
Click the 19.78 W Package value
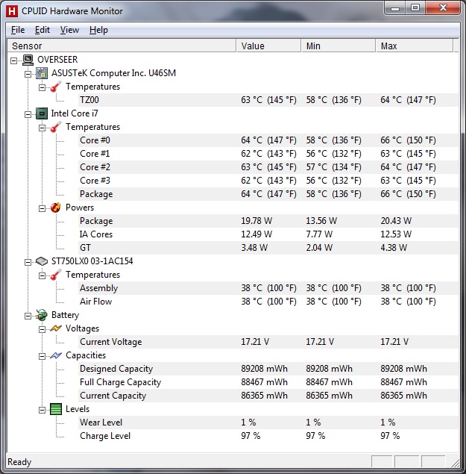pos(256,221)
